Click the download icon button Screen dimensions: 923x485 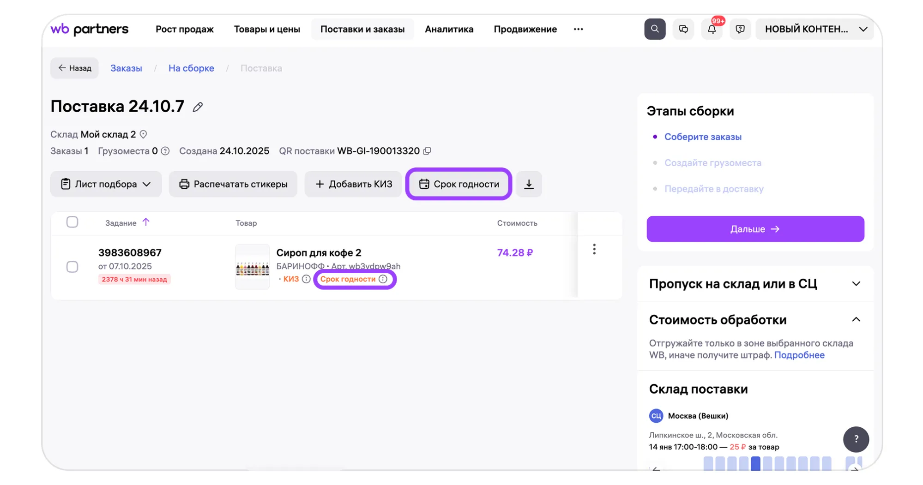click(x=529, y=184)
